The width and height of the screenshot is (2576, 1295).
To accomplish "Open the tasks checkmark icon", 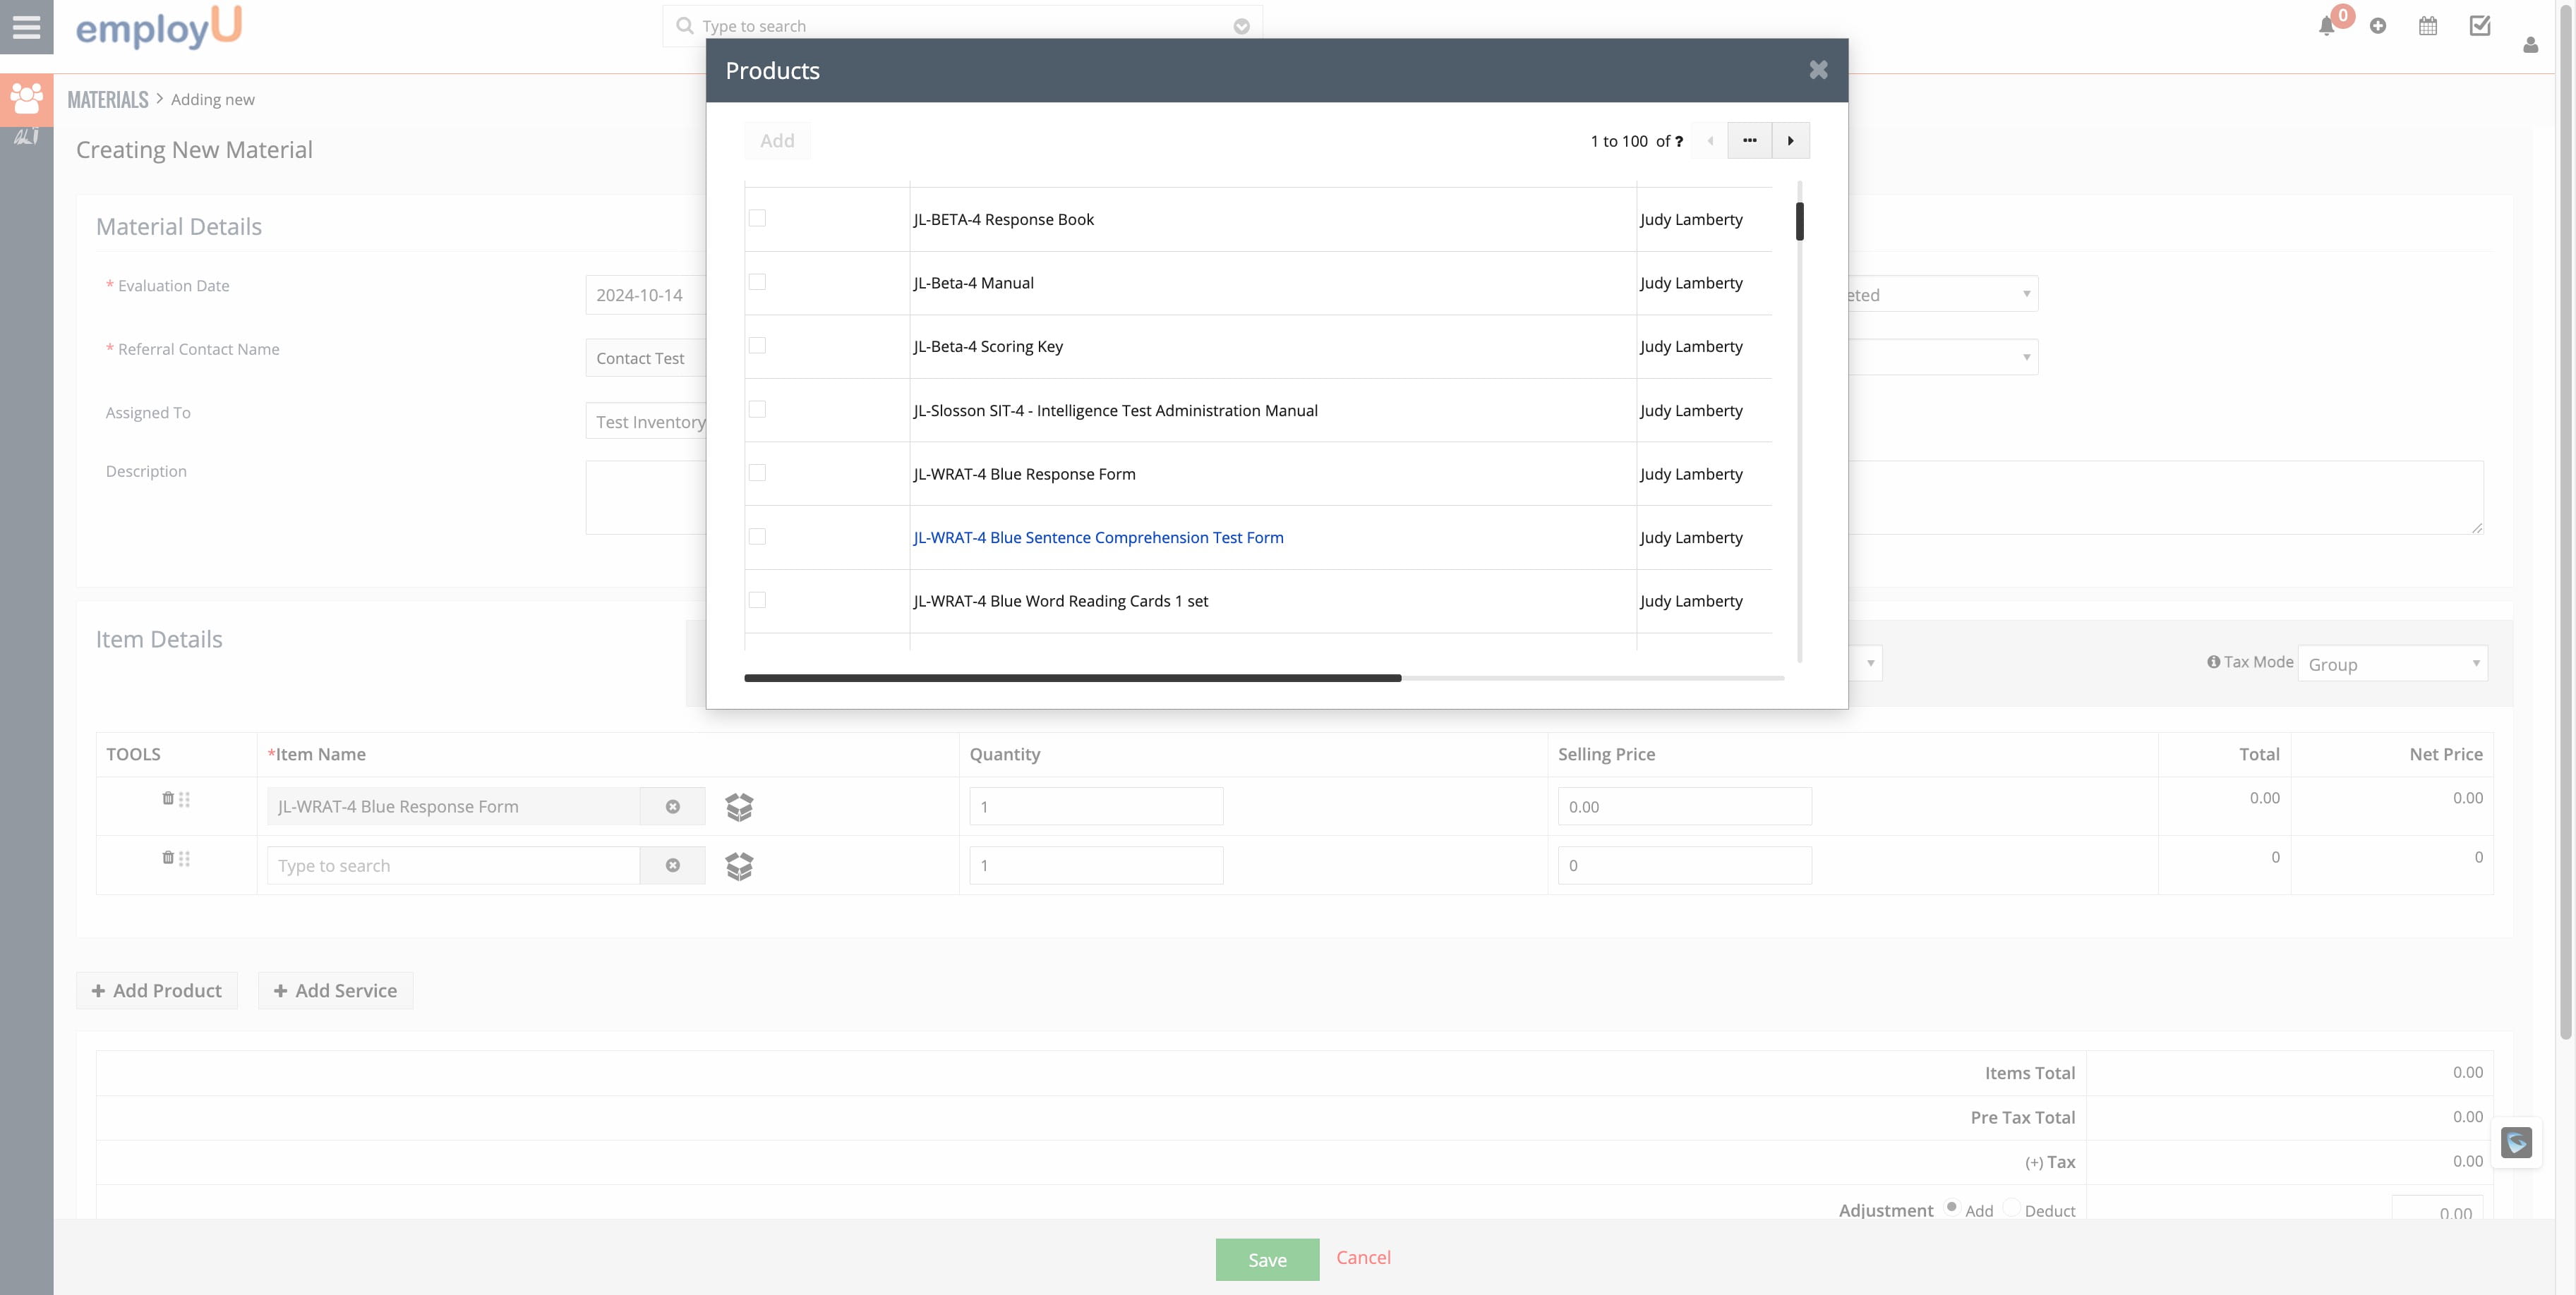I will (x=2480, y=27).
